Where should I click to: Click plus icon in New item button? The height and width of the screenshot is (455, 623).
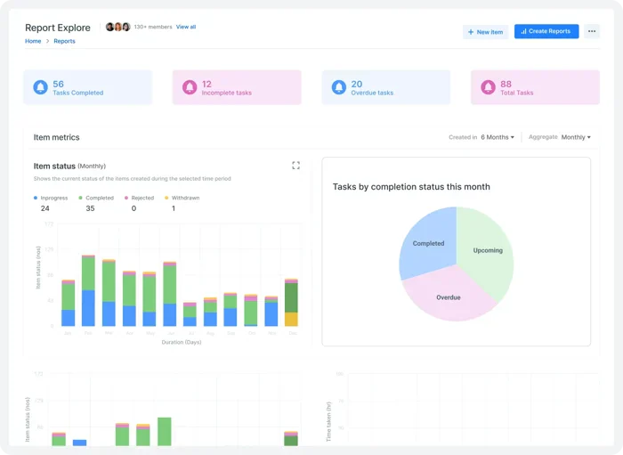471,32
